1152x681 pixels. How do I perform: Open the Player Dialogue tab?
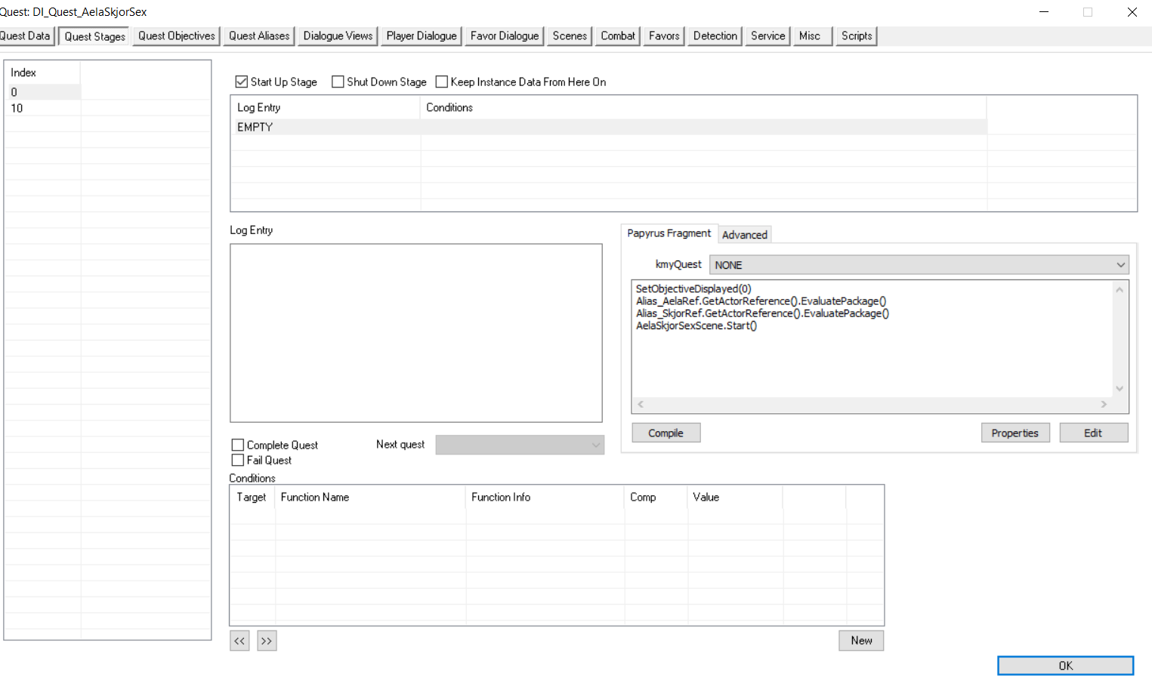pyautogui.click(x=422, y=36)
